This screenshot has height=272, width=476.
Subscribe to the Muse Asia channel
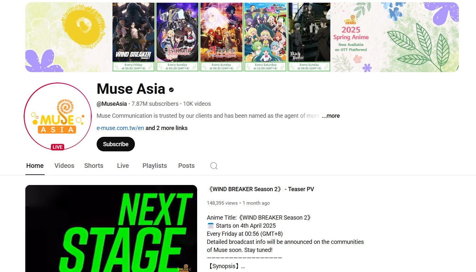coord(116,144)
